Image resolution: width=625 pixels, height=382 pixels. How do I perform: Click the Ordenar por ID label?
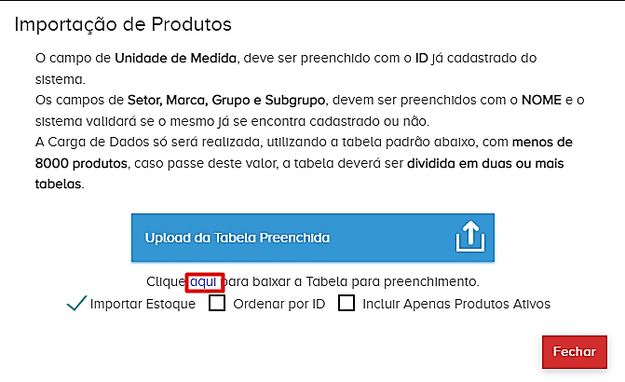(279, 304)
